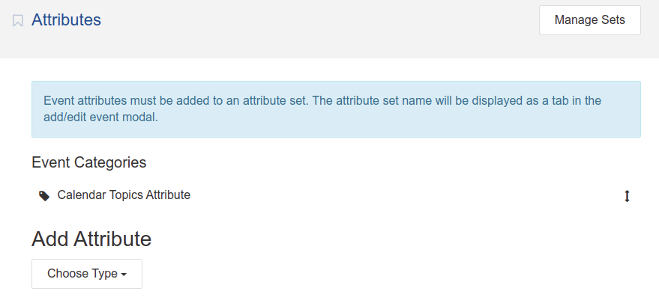This screenshot has height=297, width=659.
Task: Click the 'add/edit event modal' text line
Action: coord(101,118)
